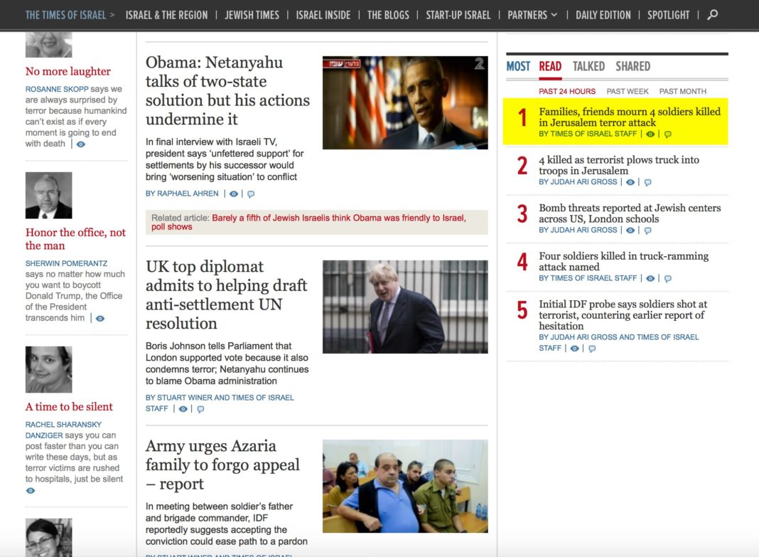Open 'UK top diplomat admits' headline
This screenshot has width=759, height=557.
pos(226,295)
